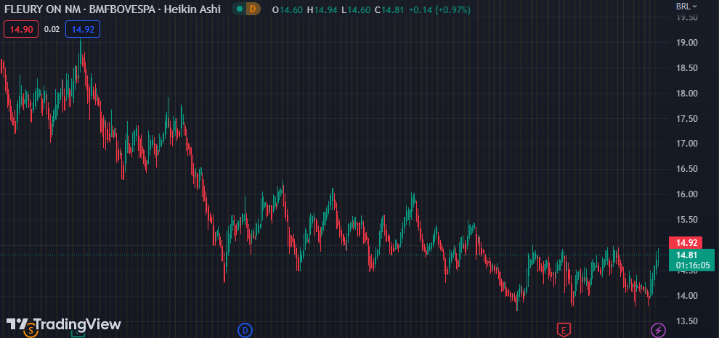Click the 14.00 price scale label
The width and height of the screenshot is (719, 338).
pyautogui.click(x=686, y=296)
